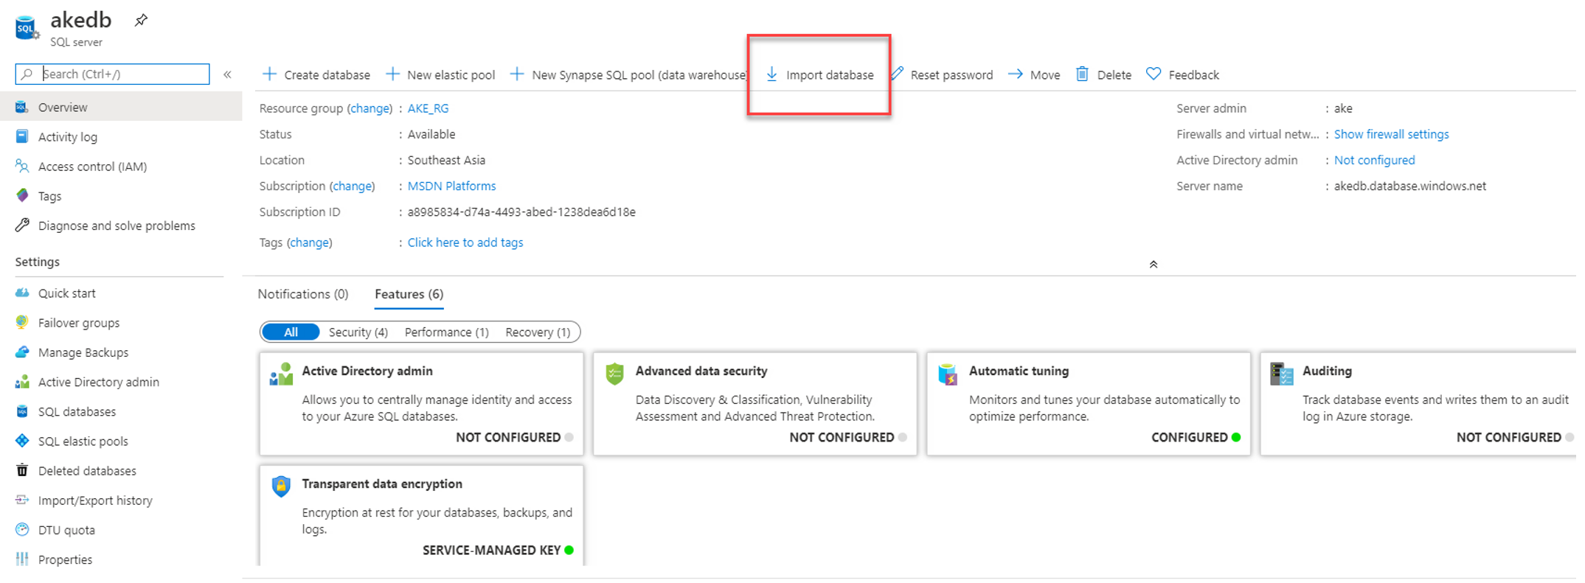Click here to add tags link

pos(465,242)
